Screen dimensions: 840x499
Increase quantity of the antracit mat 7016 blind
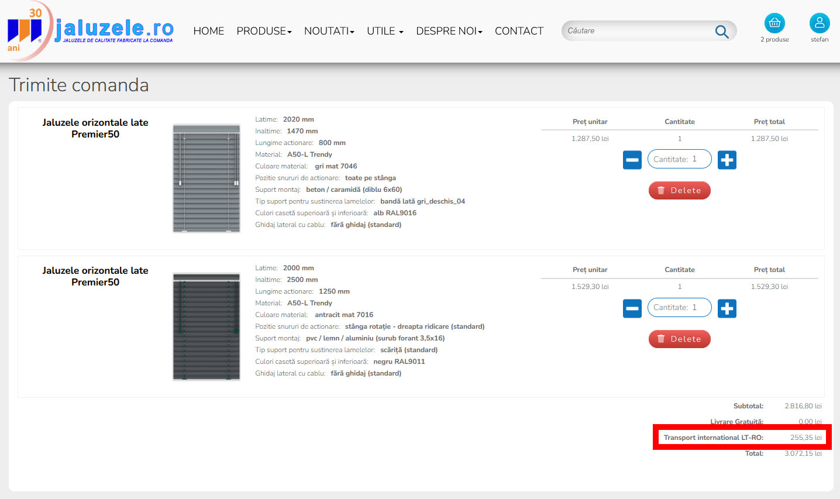pos(727,308)
